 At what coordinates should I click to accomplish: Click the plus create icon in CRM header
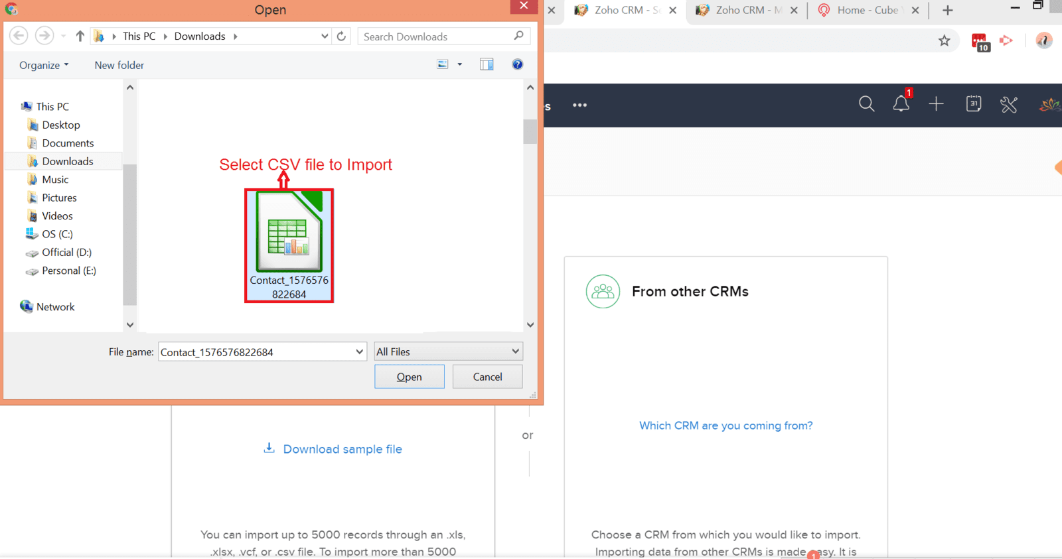[936, 104]
